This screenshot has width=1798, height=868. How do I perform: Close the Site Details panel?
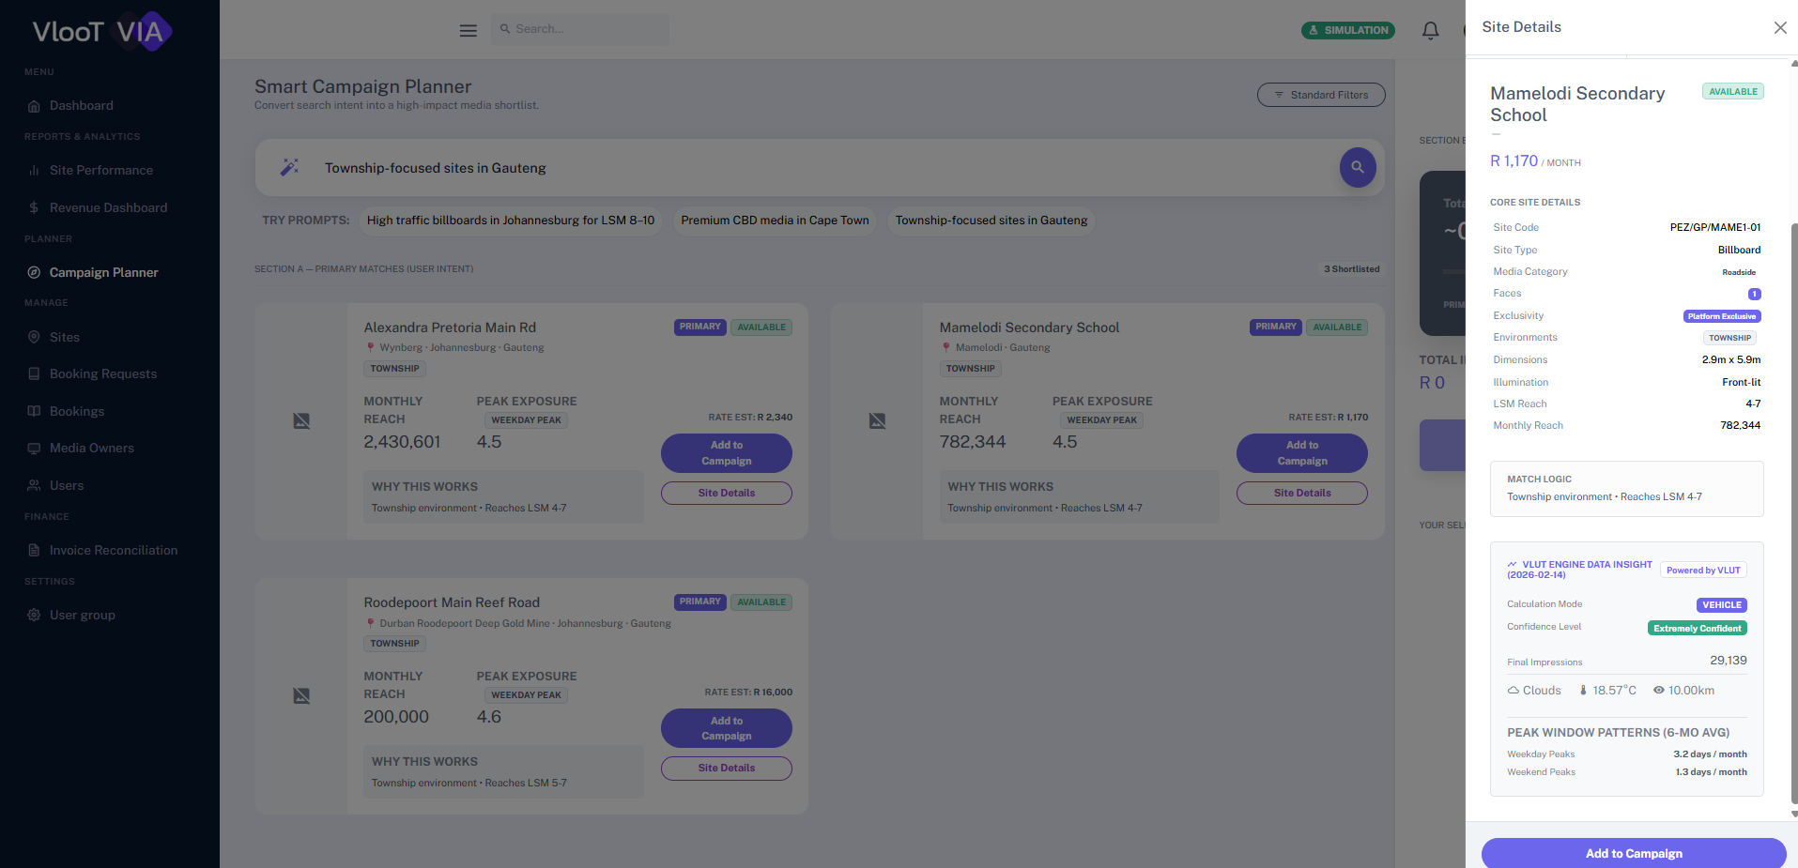tap(1779, 28)
